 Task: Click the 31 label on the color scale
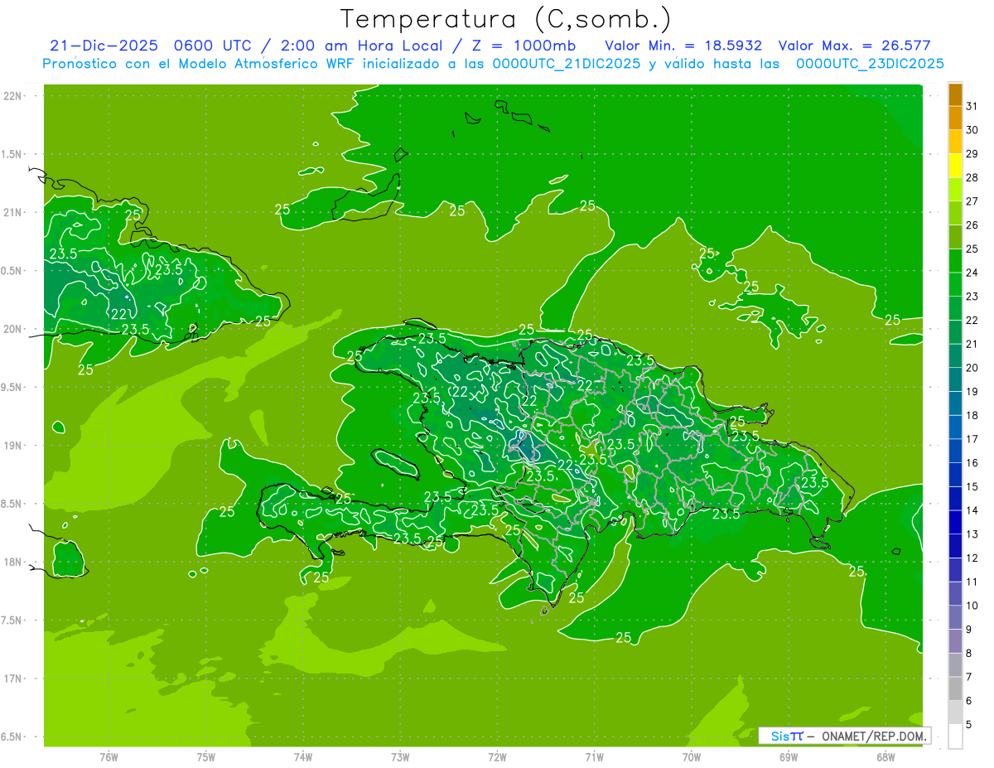(x=972, y=106)
